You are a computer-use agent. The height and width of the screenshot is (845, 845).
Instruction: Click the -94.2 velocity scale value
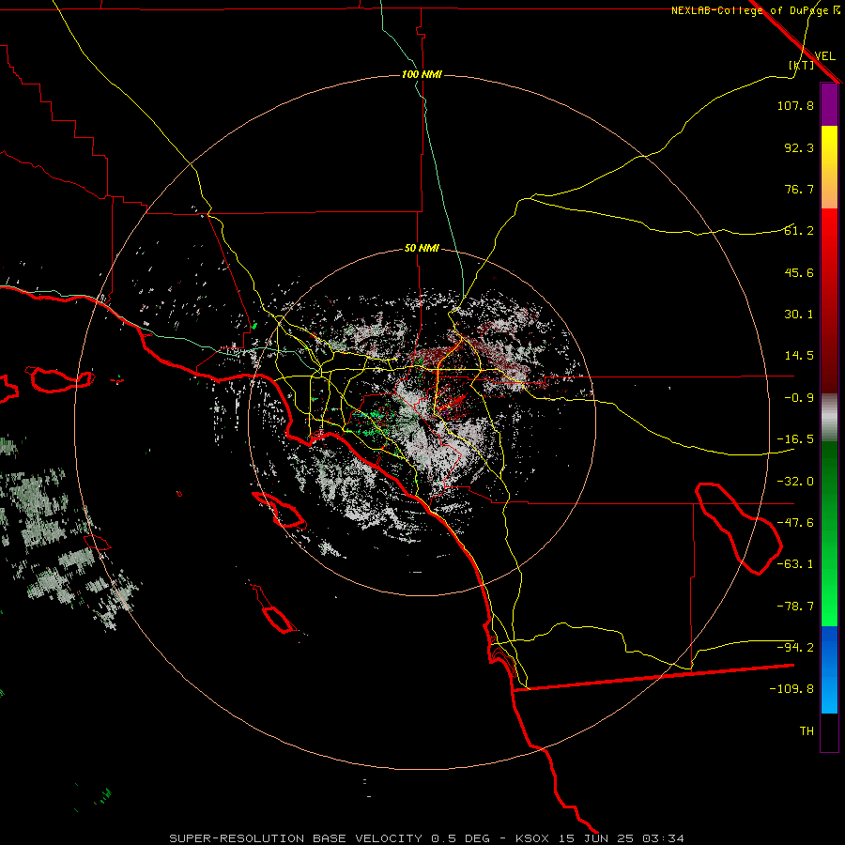point(795,647)
